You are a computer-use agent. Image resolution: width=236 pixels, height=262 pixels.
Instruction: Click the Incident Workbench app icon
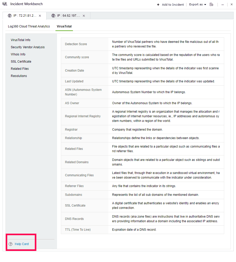[x=5, y=4]
